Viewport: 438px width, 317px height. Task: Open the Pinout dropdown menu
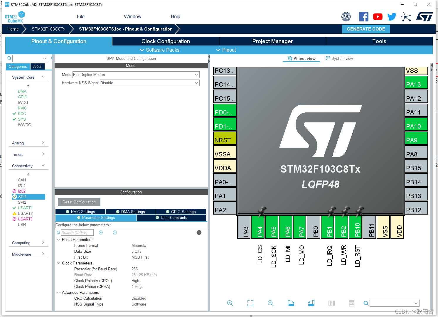[226, 50]
